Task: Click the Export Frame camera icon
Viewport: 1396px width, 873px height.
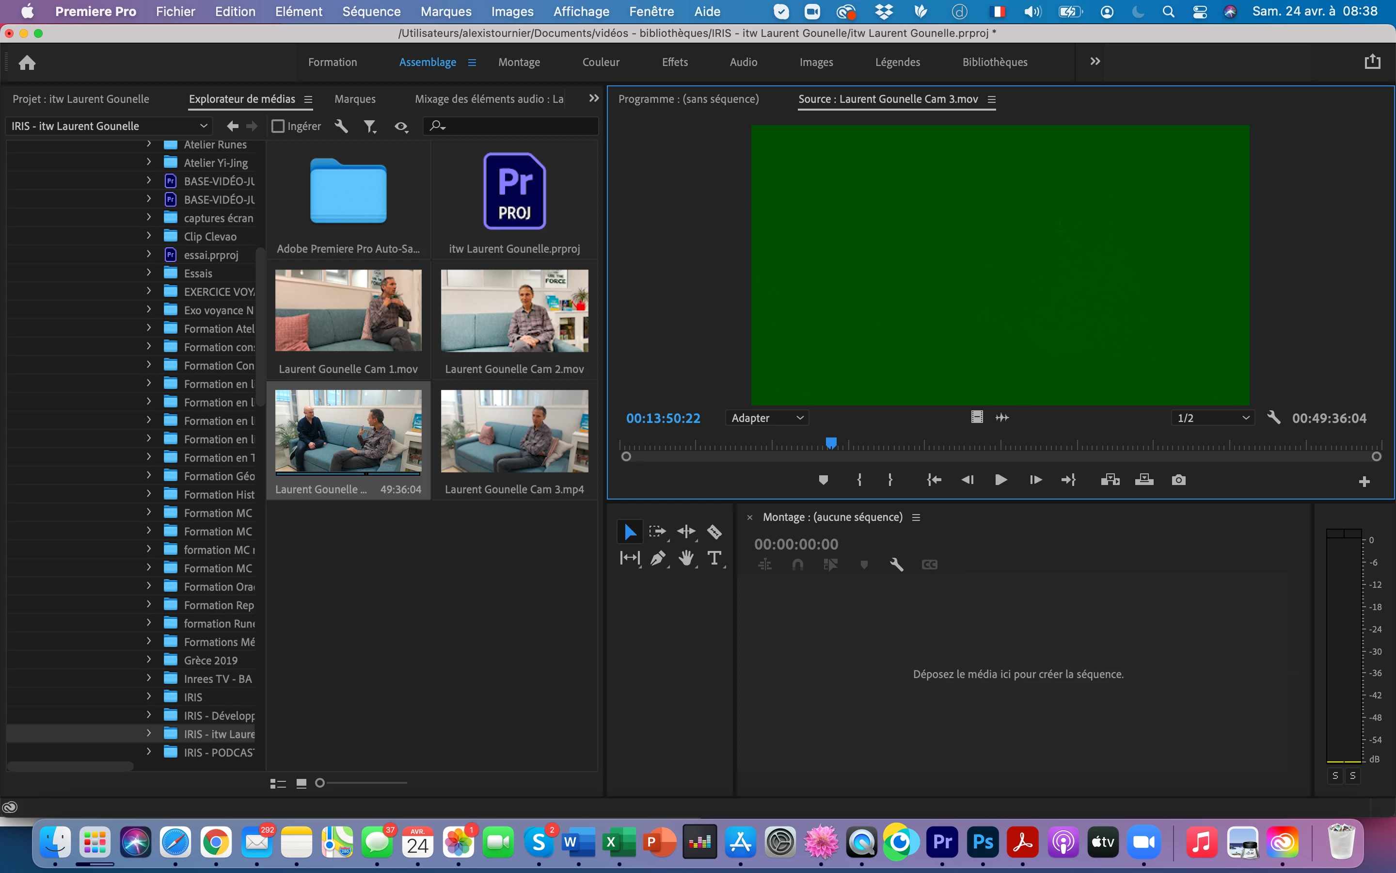Action: [1178, 480]
